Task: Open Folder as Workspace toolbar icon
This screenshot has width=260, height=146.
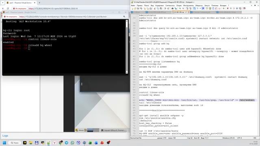Action: click(x=219, y=8)
